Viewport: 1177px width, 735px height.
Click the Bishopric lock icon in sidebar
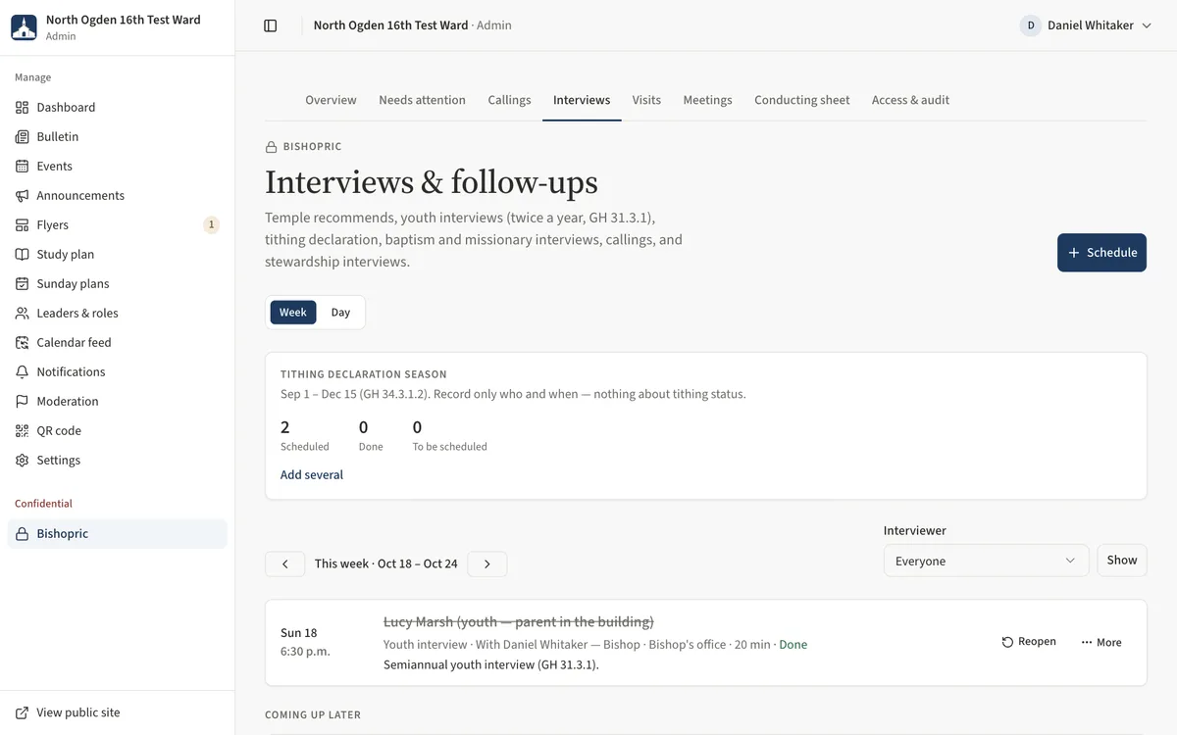[23, 533]
